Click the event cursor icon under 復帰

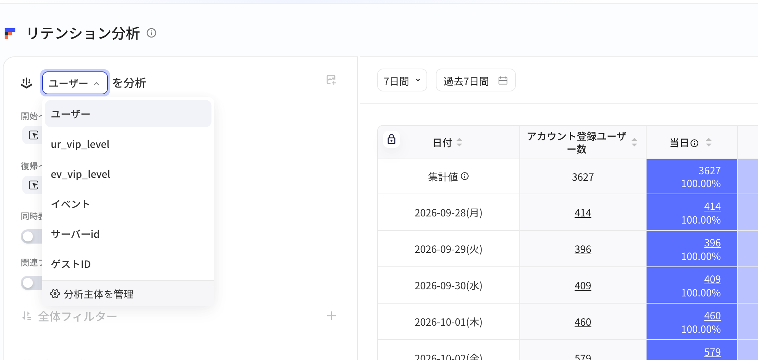point(34,185)
